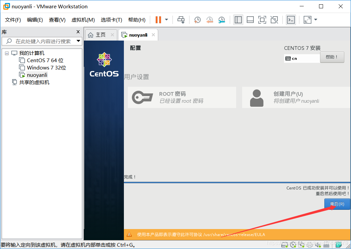
Task: Click the Send Ctrl+Alt+Del toolbar icon
Action: click(x=181, y=20)
